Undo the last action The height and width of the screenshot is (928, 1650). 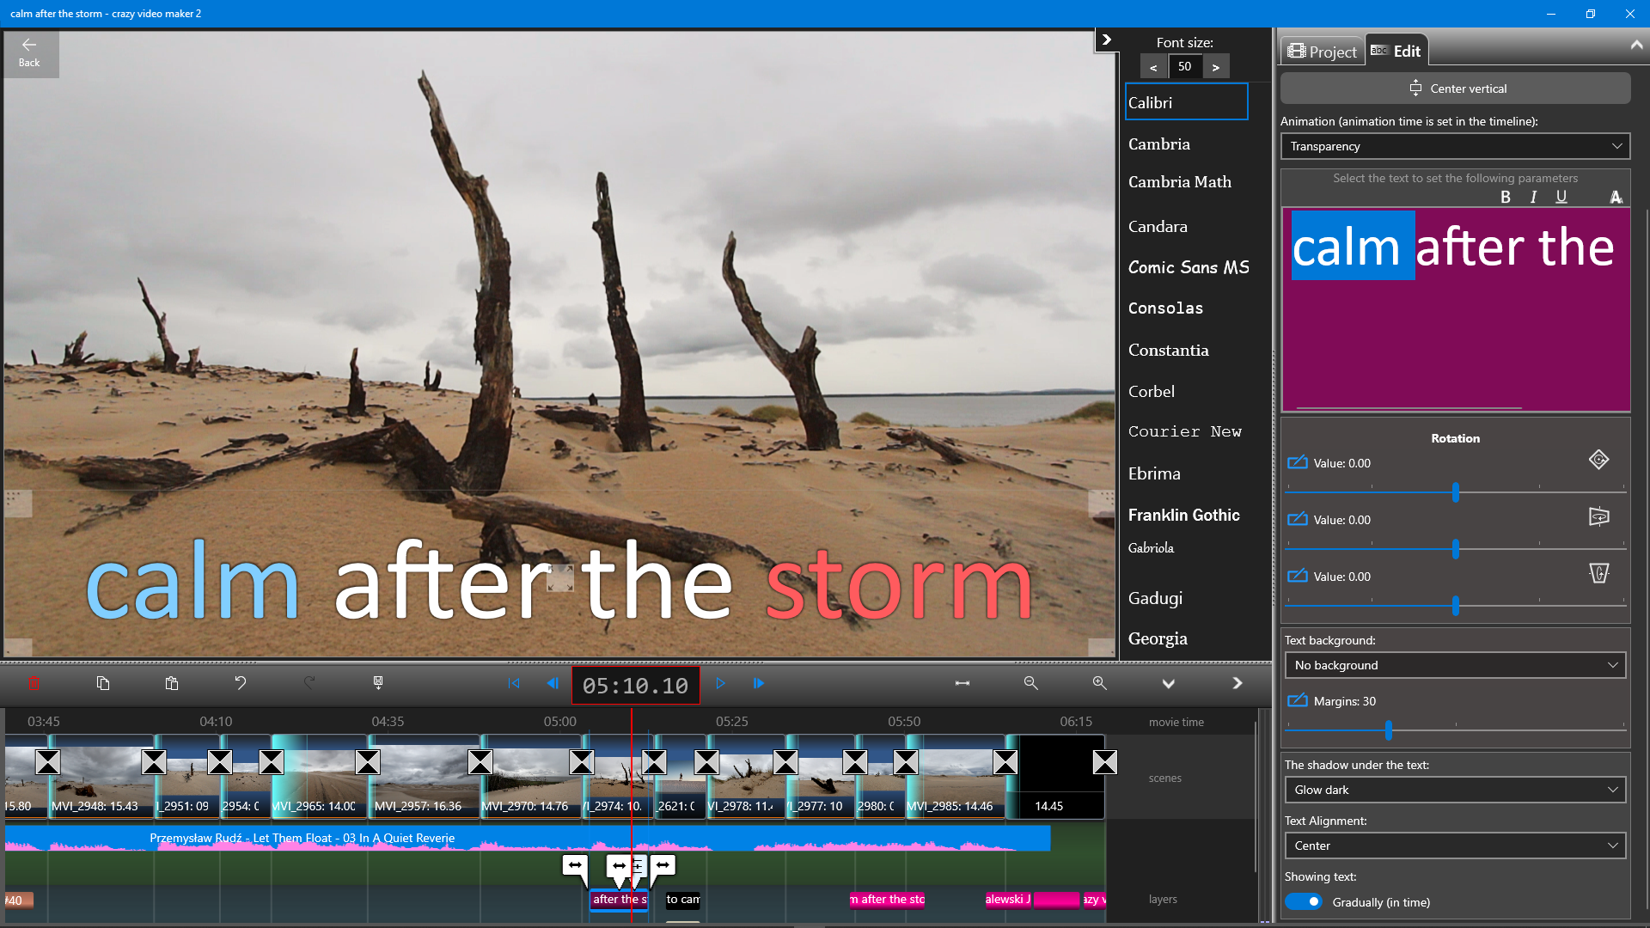click(x=241, y=683)
